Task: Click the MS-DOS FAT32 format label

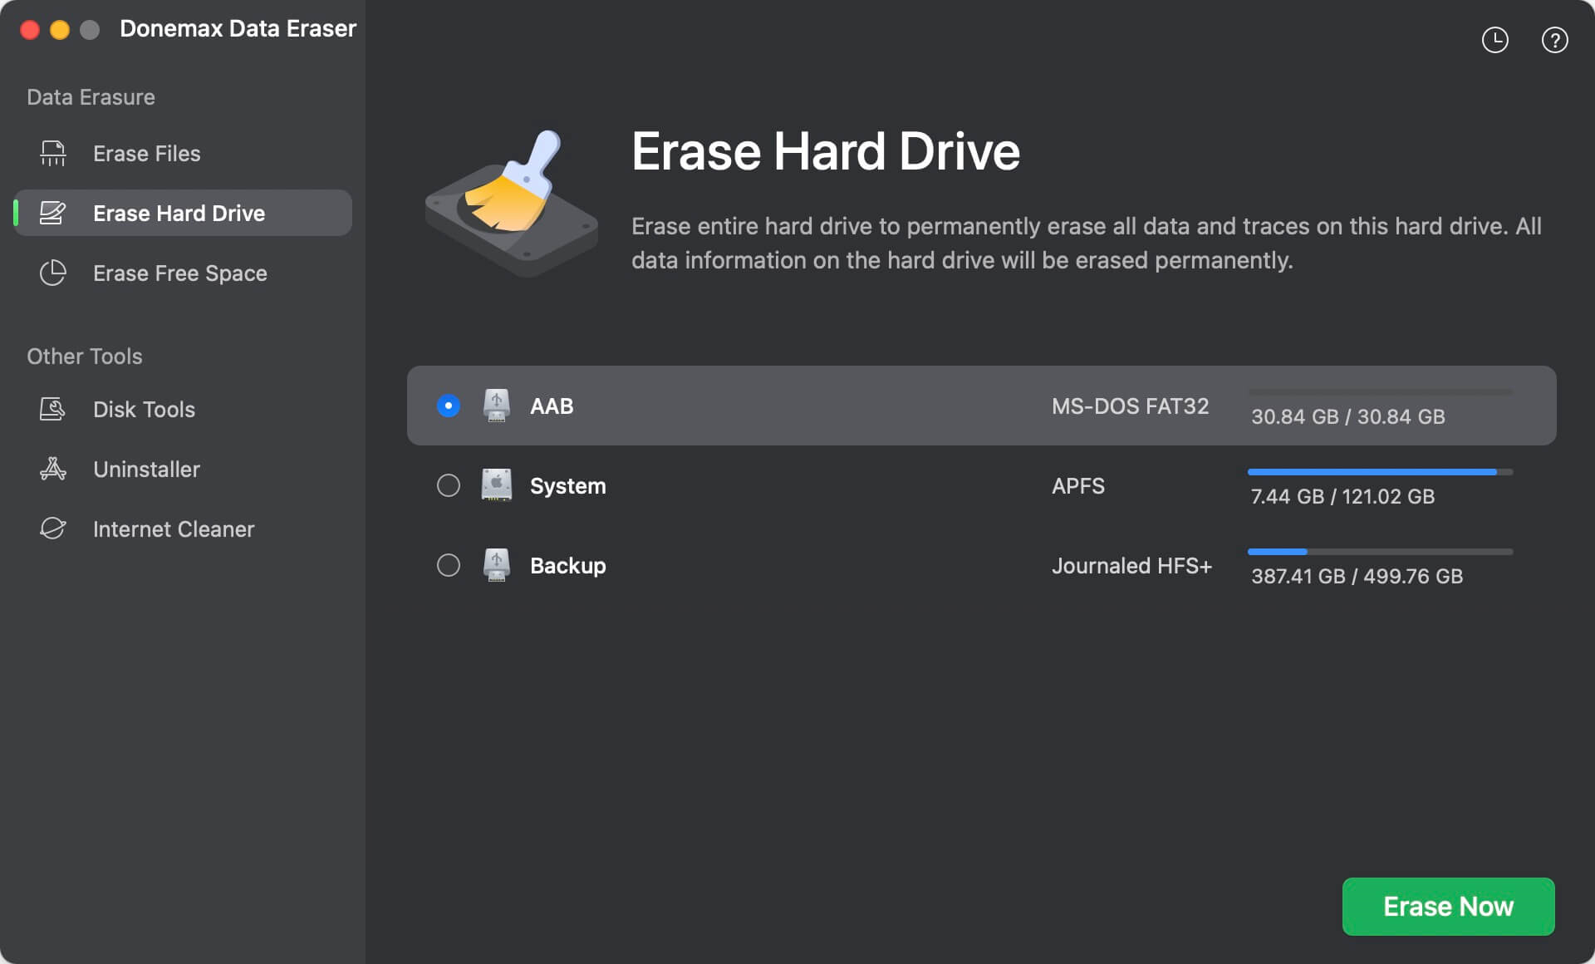Action: 1130,406
